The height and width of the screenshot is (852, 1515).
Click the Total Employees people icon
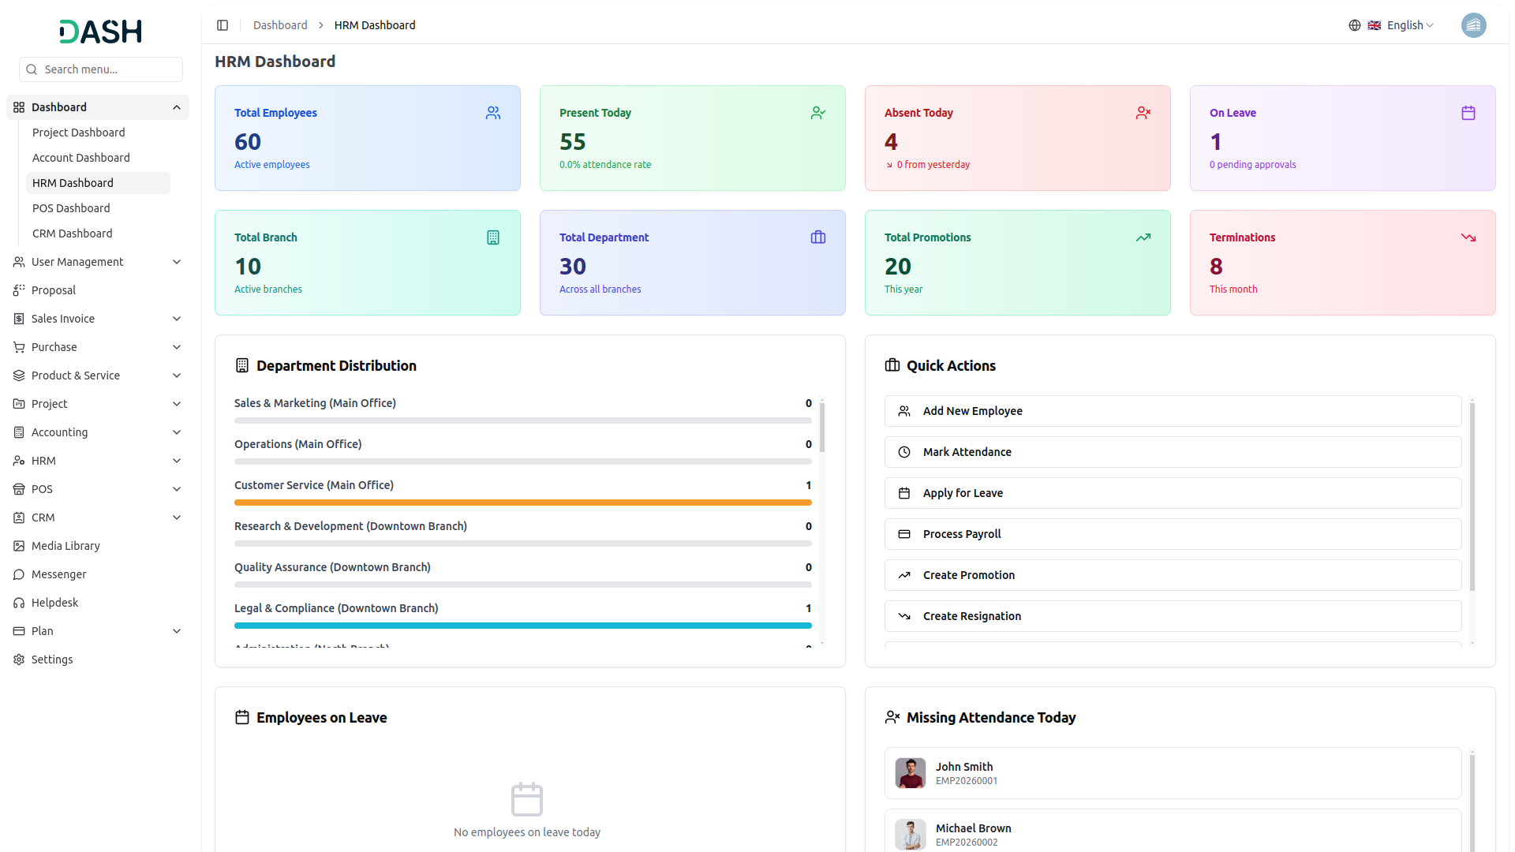(x=493, y=113)
